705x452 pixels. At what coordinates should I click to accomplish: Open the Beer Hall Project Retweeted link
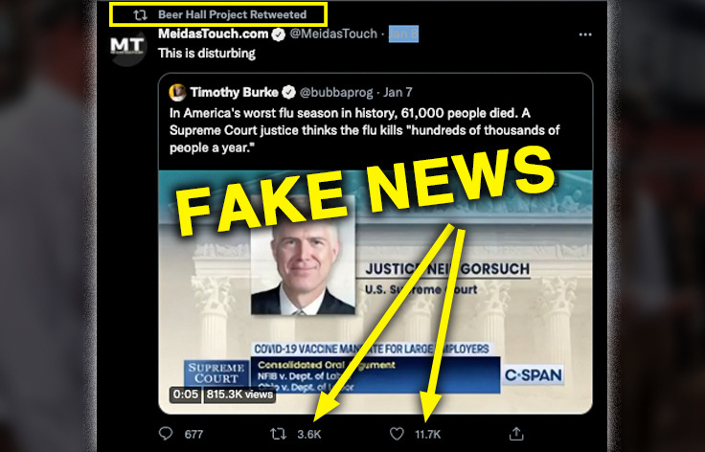232,14
